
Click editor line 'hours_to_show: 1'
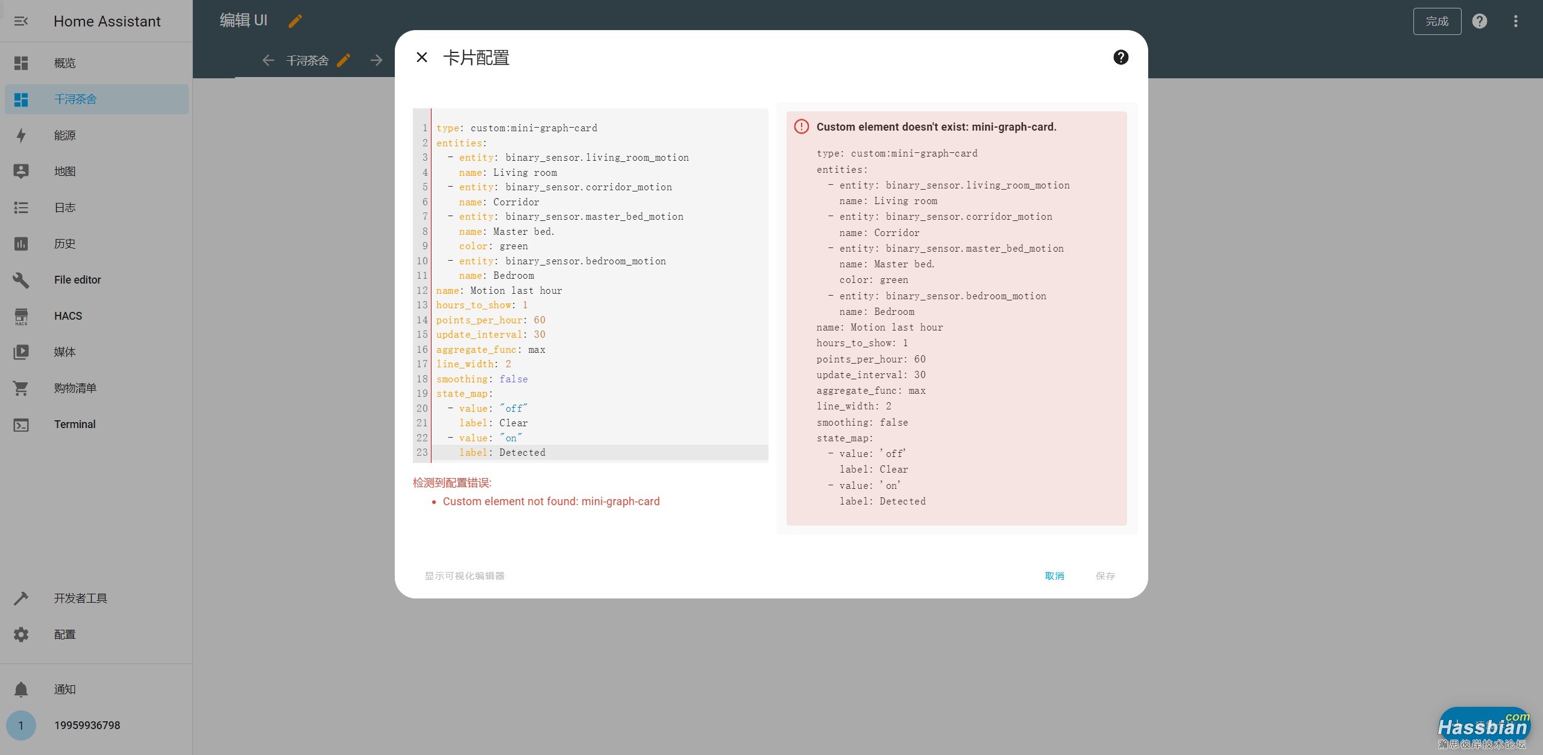tap(482, 305)
